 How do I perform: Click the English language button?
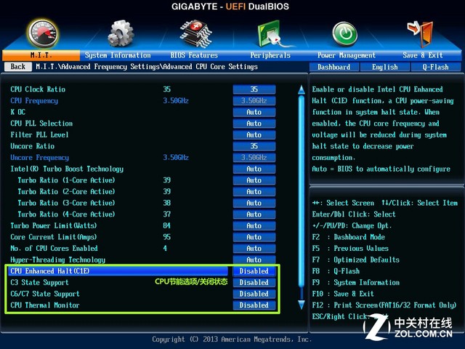[x=385, y=67]
